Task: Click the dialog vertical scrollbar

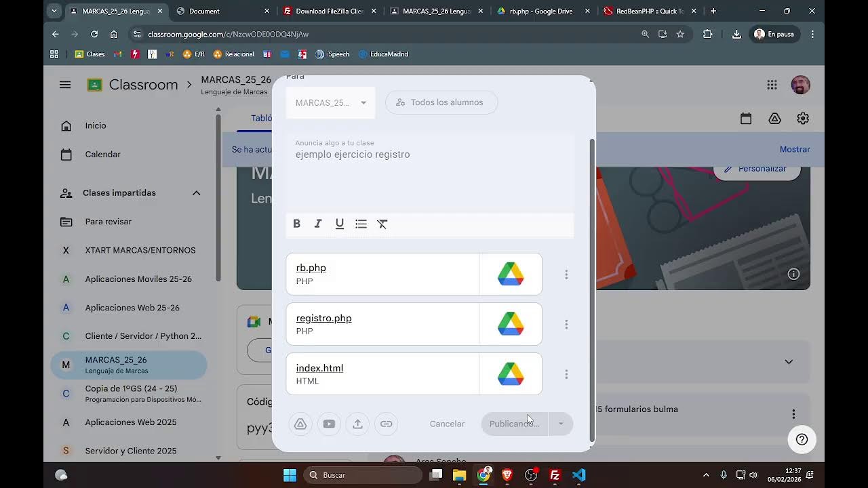Action: [592, 290]
